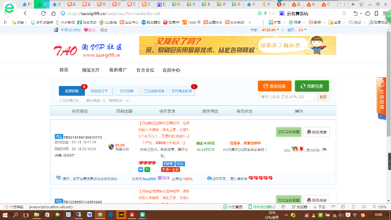The image size is (391, 220).
Task: Open the 游戏 games dropdown
Action: point(357,22)
